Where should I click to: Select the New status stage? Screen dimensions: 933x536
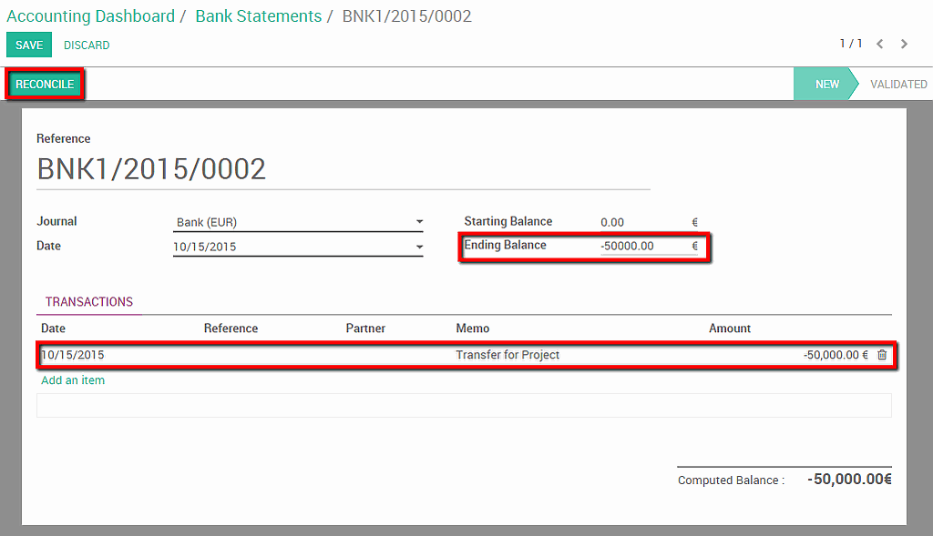click(x=826, y=84)
